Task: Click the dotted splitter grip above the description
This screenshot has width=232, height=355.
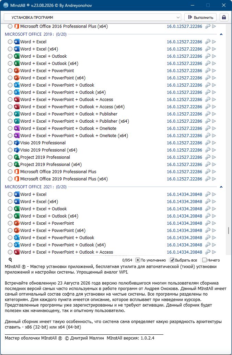Action: click(116, 256)
